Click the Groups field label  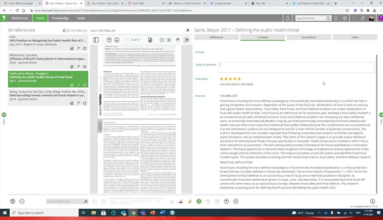199,52
